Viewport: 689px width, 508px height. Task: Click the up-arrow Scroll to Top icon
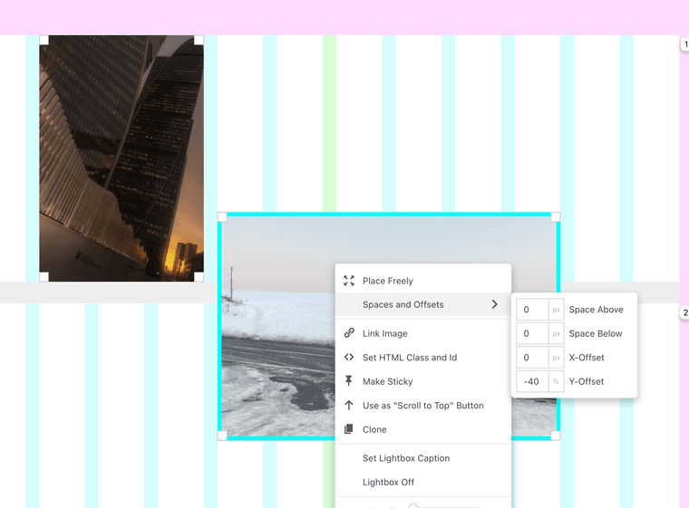pos(349,406)
